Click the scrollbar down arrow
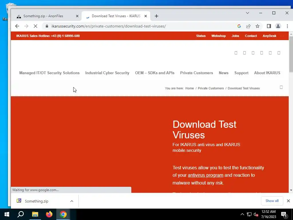 point(291,190)
